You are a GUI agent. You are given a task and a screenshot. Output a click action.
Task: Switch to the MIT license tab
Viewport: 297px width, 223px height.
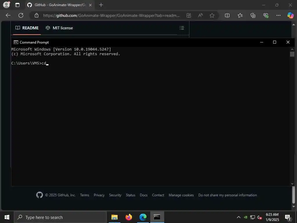point(59,28)
